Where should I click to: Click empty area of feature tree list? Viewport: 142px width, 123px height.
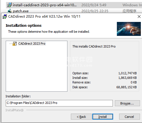point(37,68)
